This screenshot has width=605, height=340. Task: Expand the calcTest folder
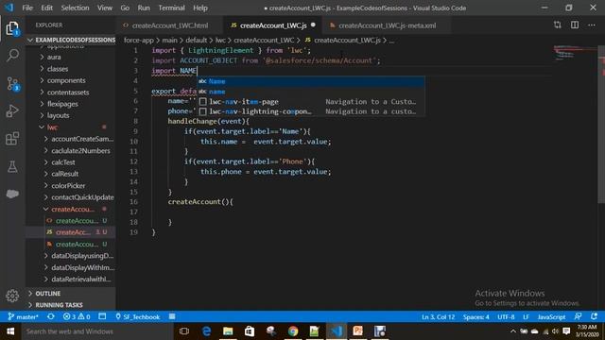(63, 162)
